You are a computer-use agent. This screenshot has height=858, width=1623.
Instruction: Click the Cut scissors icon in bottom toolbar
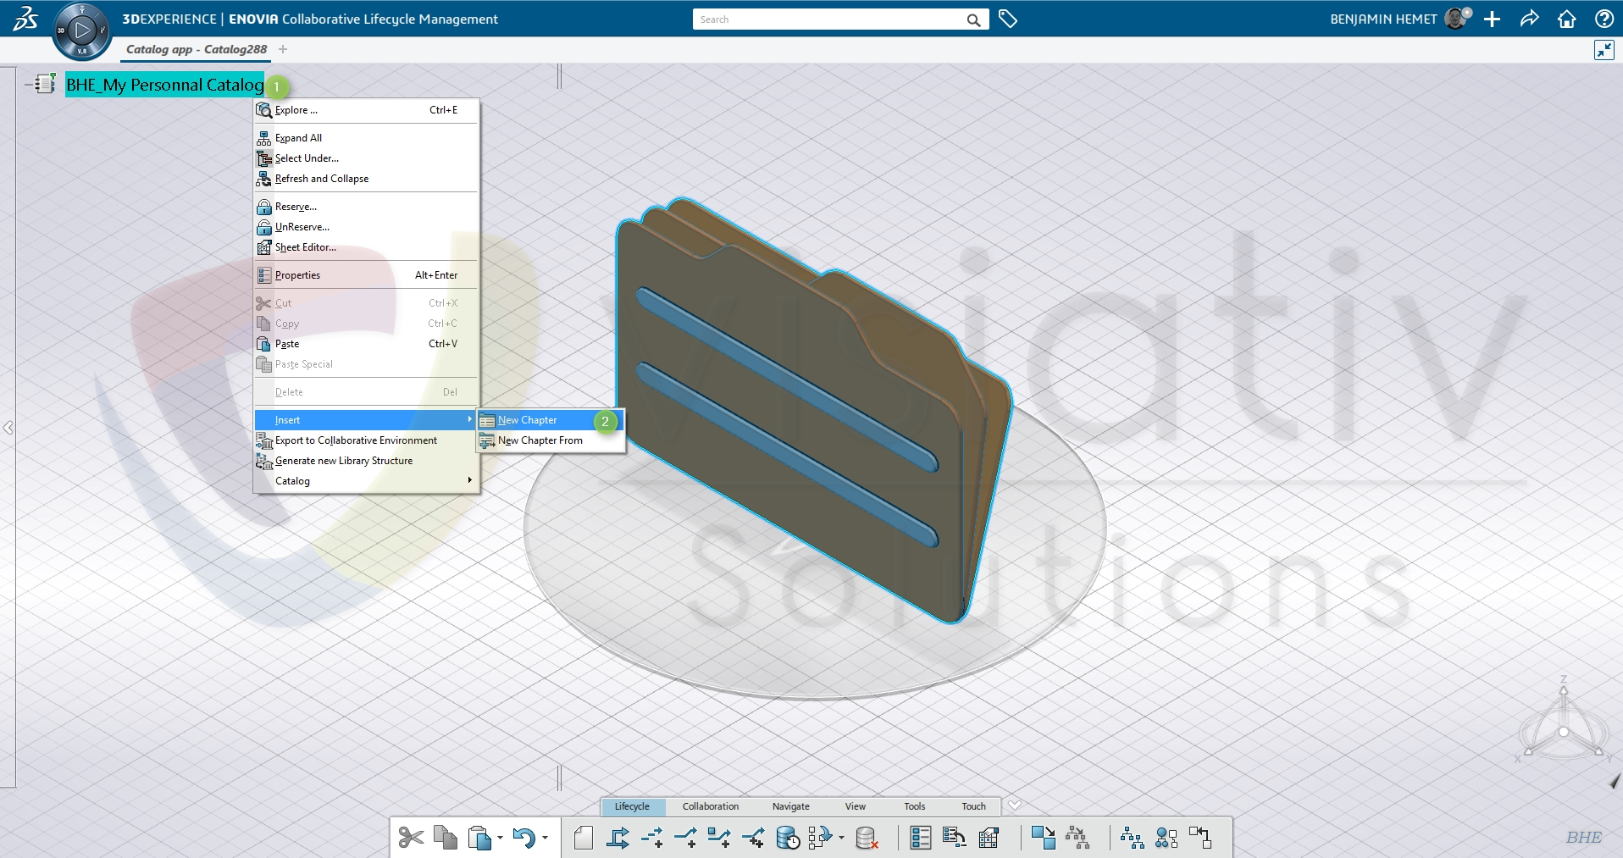[x=411, y=838]
